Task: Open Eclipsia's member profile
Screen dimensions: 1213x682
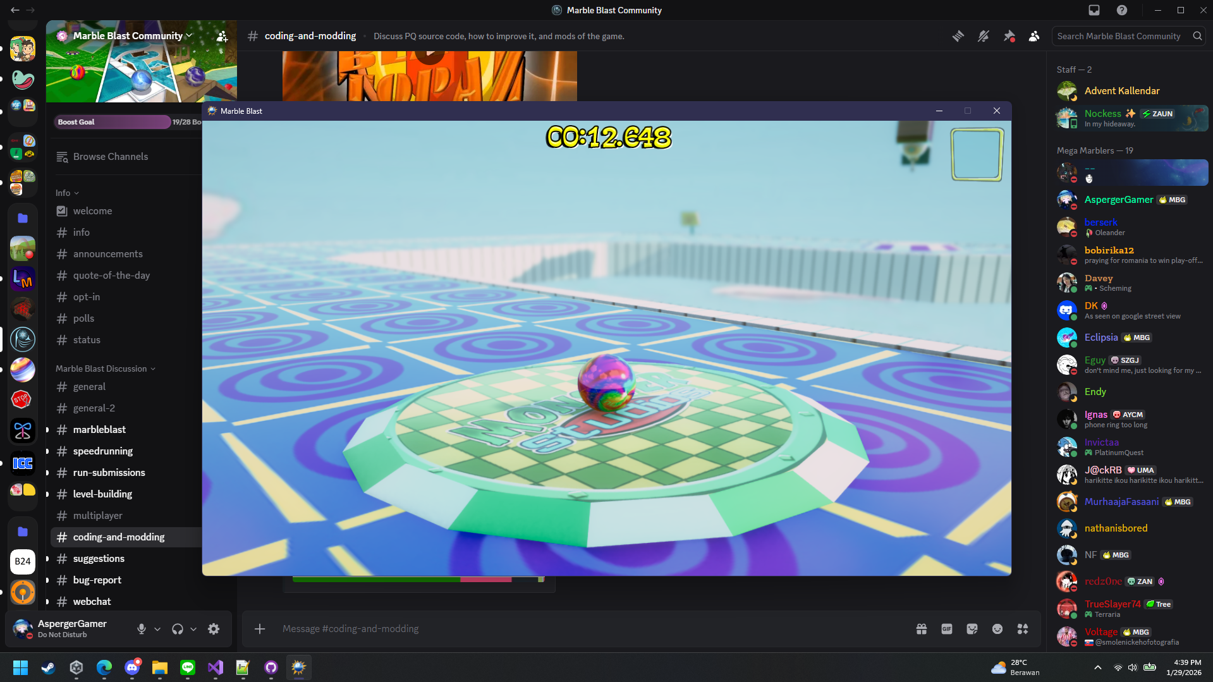Action: 1131,338
